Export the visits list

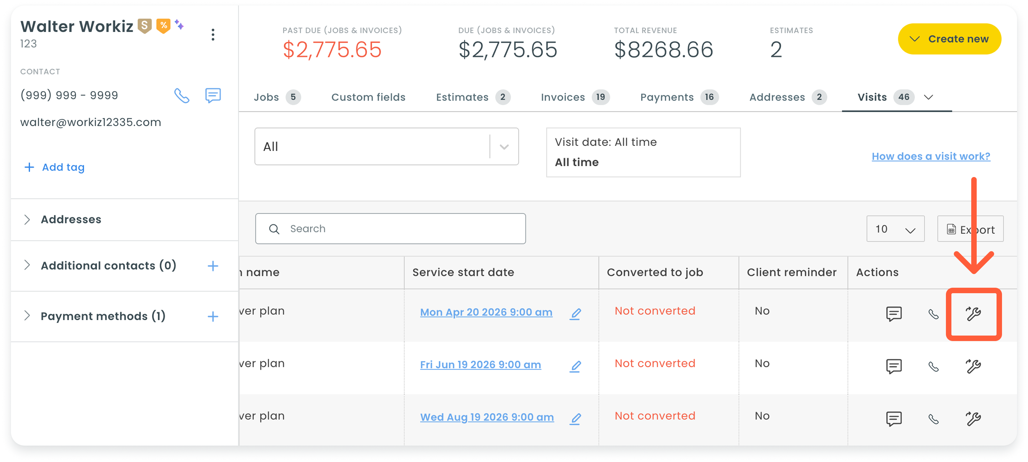pyautogui.click(x=970, y=229)
